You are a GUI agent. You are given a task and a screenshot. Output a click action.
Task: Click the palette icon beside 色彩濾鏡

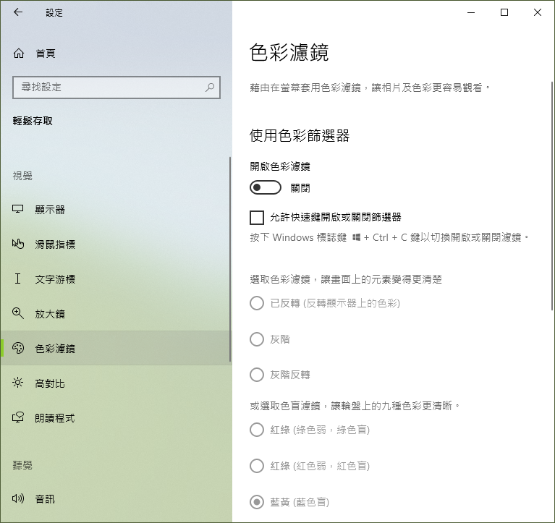click(x=17, y=348)
